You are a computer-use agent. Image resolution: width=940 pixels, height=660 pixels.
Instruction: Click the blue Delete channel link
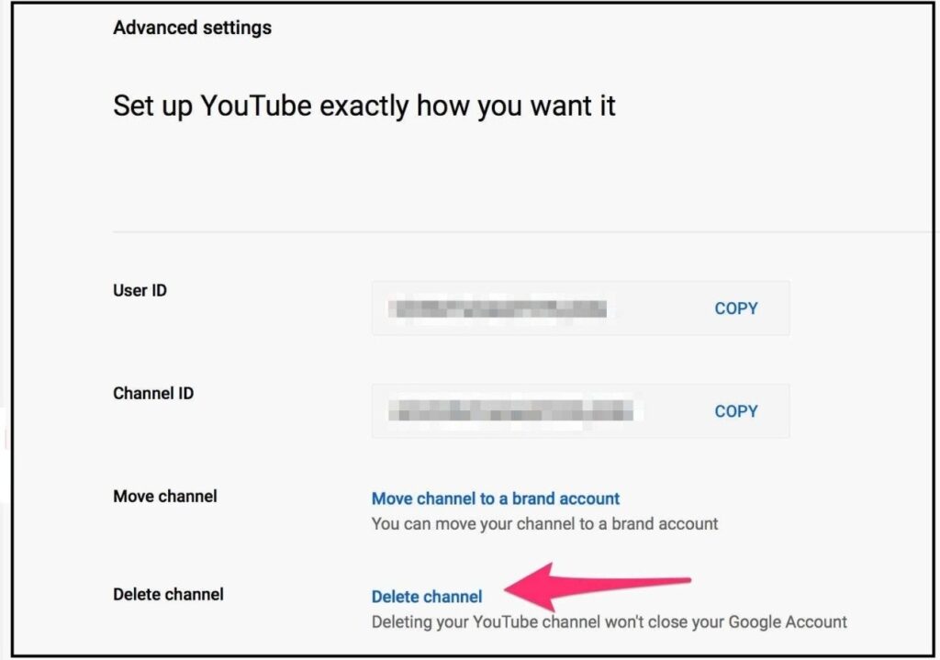tap(427, 597)
